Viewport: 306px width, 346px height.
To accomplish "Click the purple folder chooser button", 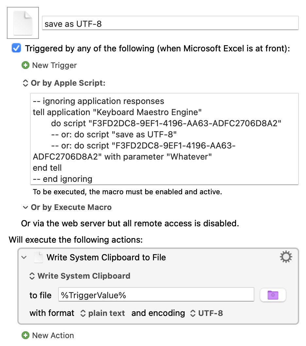I will [x=273, y=295].
